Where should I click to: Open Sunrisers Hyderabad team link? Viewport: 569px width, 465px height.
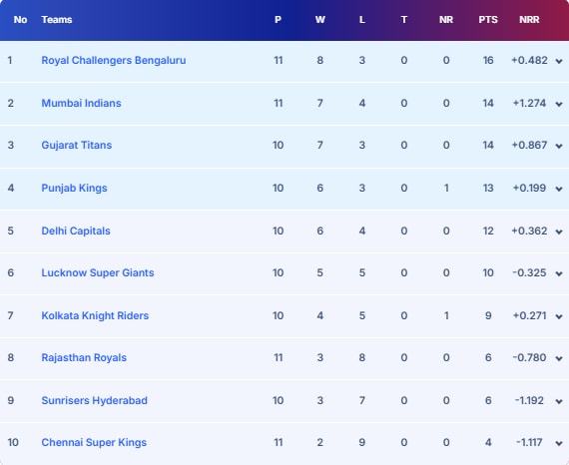[95, 400]
